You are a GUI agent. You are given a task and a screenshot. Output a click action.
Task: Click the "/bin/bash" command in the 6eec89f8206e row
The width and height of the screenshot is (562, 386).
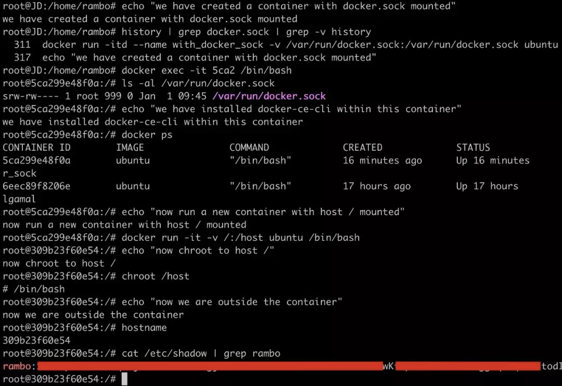click(x=260, y=186)
